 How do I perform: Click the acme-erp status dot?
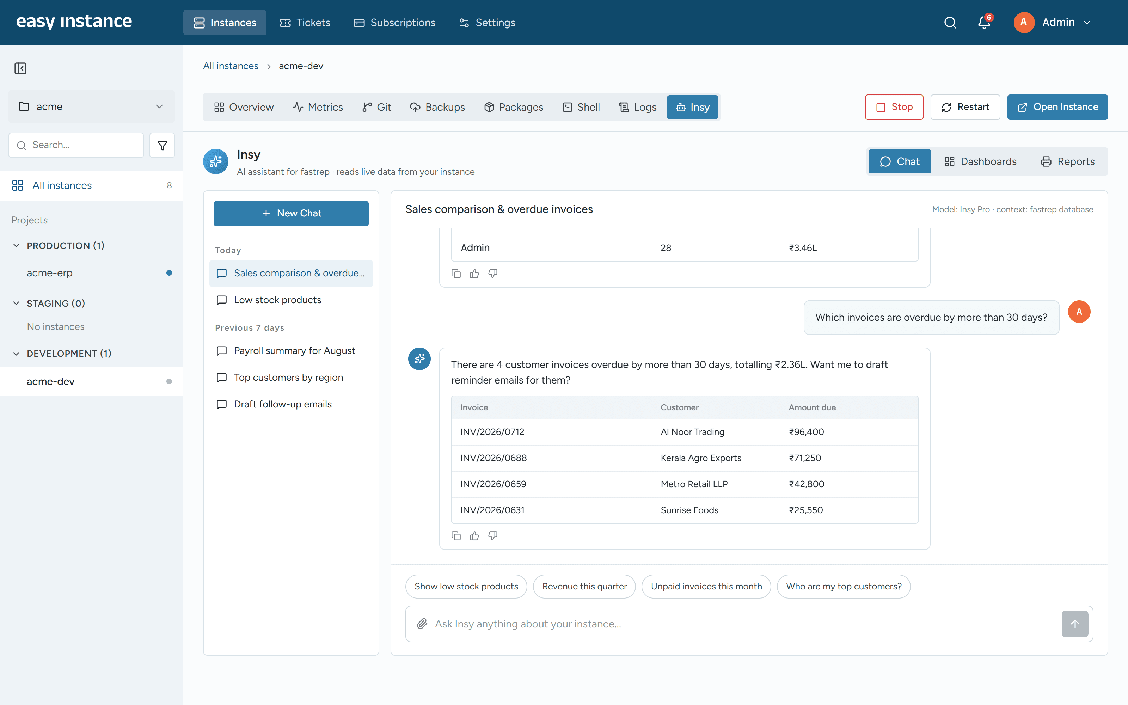coord(169,273)
